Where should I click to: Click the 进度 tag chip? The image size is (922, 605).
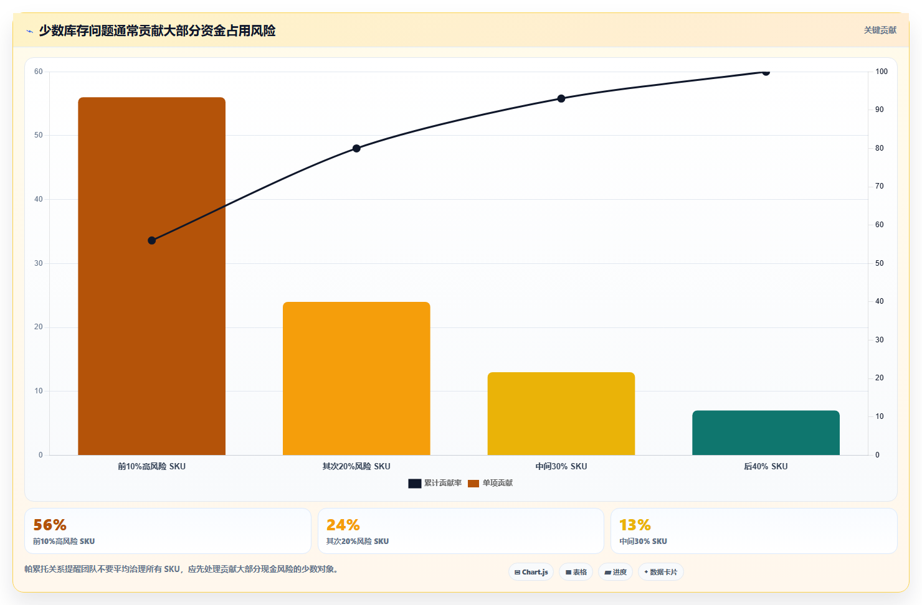point(615,572)
